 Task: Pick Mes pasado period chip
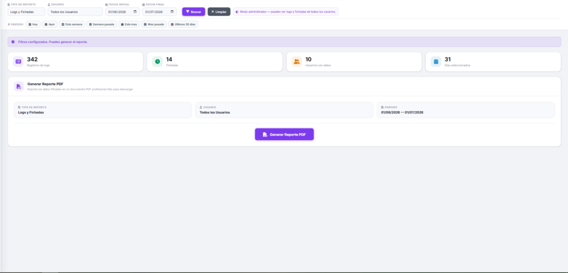coord(154,24)
